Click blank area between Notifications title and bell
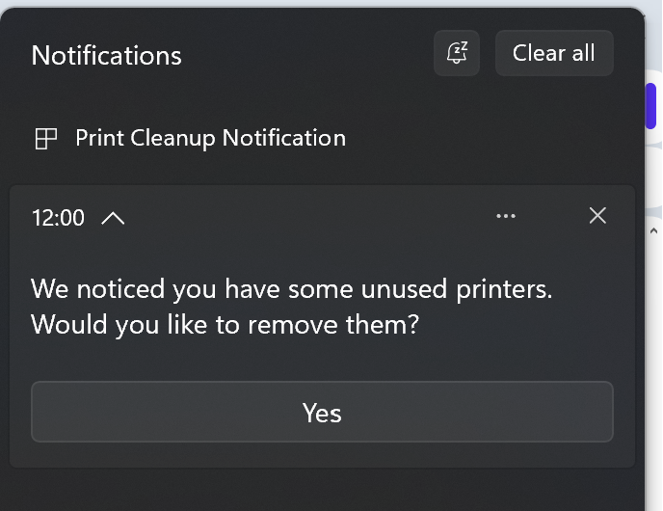 307,54
